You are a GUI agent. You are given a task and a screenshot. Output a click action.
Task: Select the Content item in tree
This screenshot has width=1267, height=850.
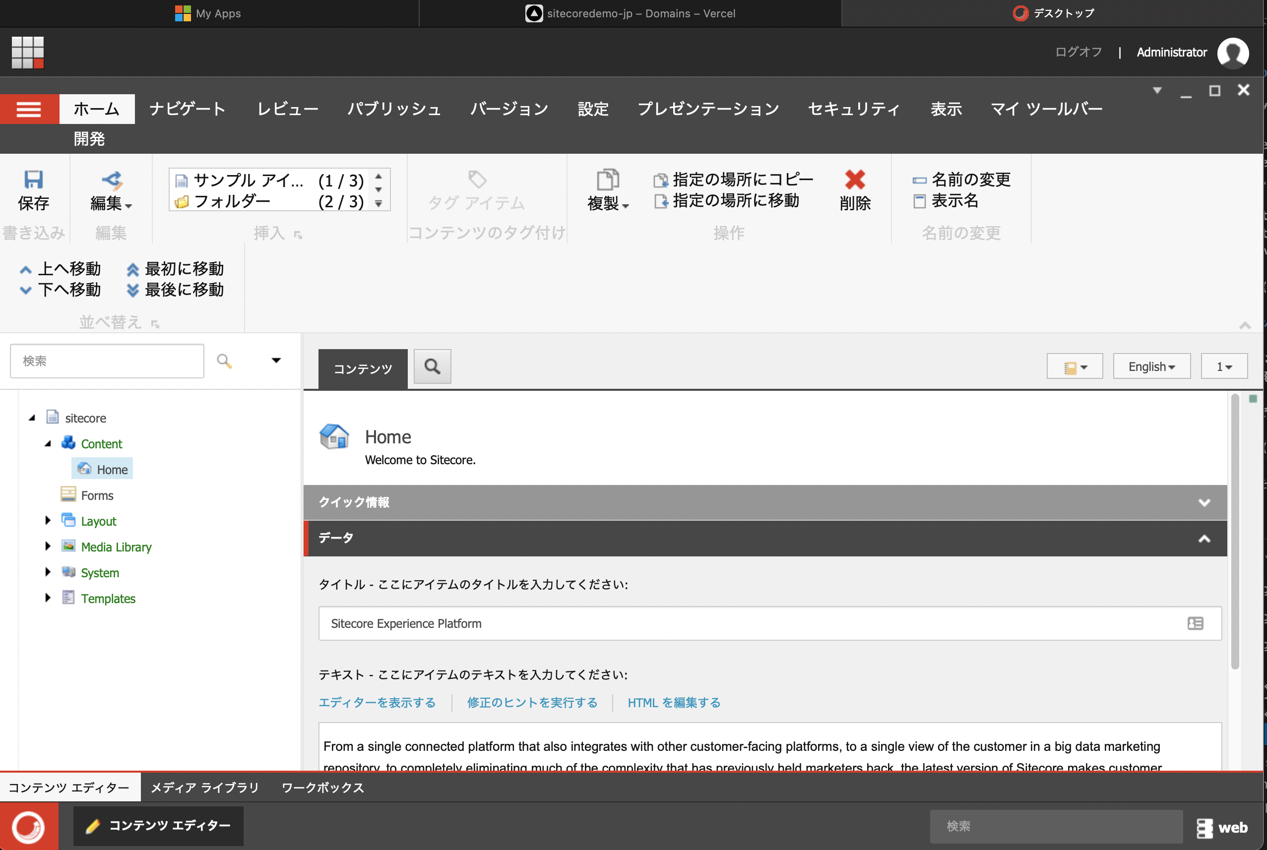click(x=92, y=443)
